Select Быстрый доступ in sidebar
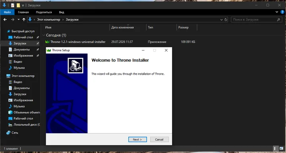This screenshot has width=286, height=153. coord(23,31)
